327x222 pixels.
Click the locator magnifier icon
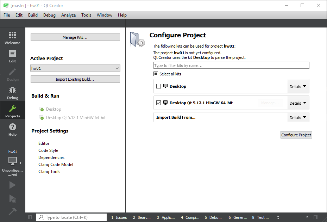pyautogui.click(x=41, y=217)
